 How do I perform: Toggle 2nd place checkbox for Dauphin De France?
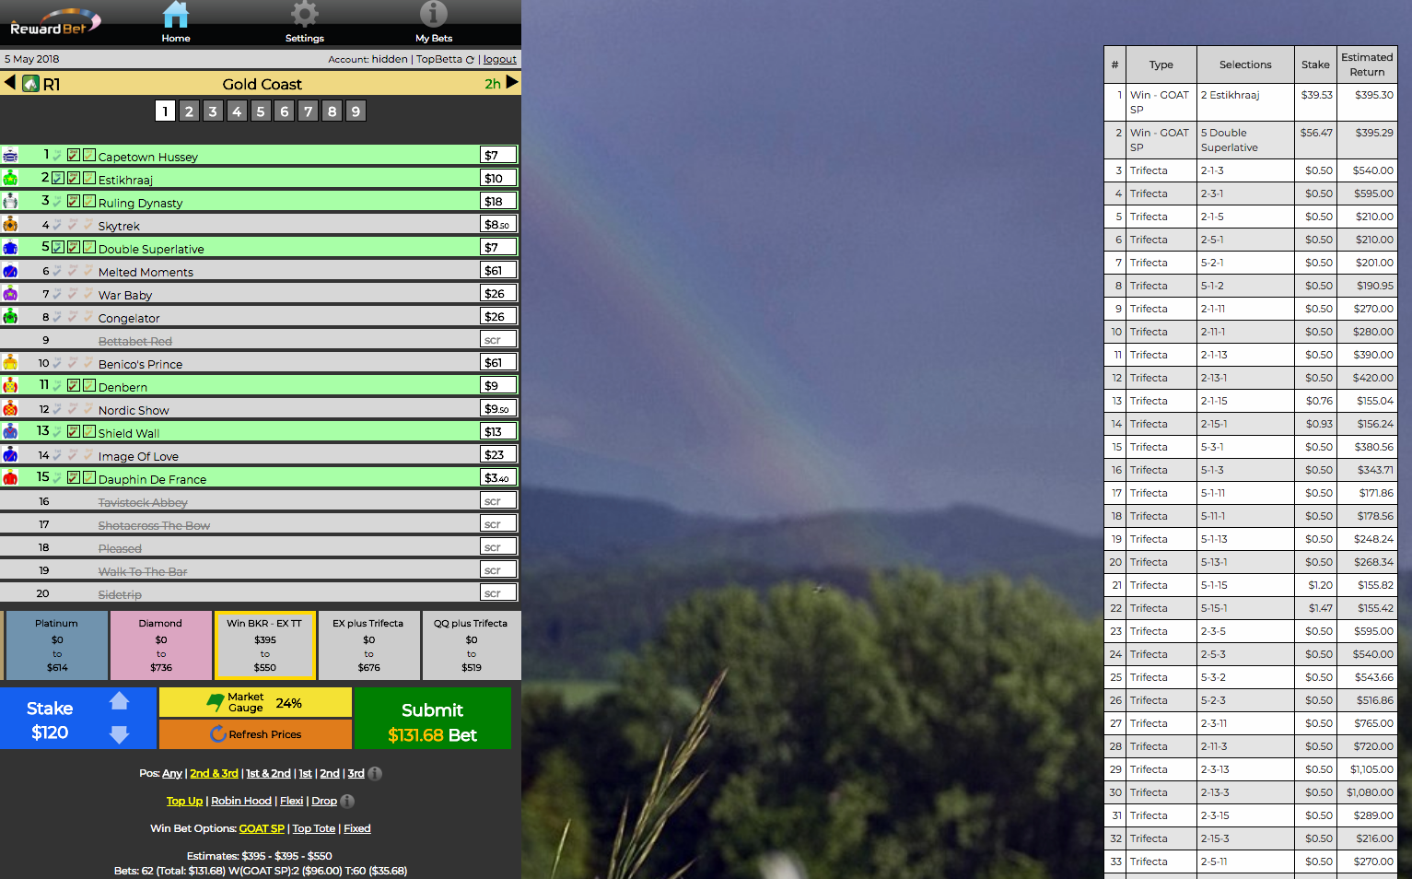click(74, 477)
